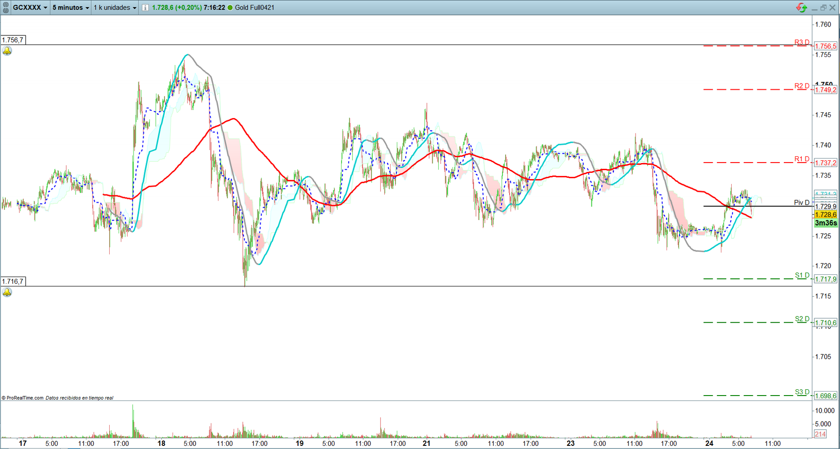840x449 pixels.
Task: Click the 1.728,6 (+0,20%) price text
Action: 177,8
